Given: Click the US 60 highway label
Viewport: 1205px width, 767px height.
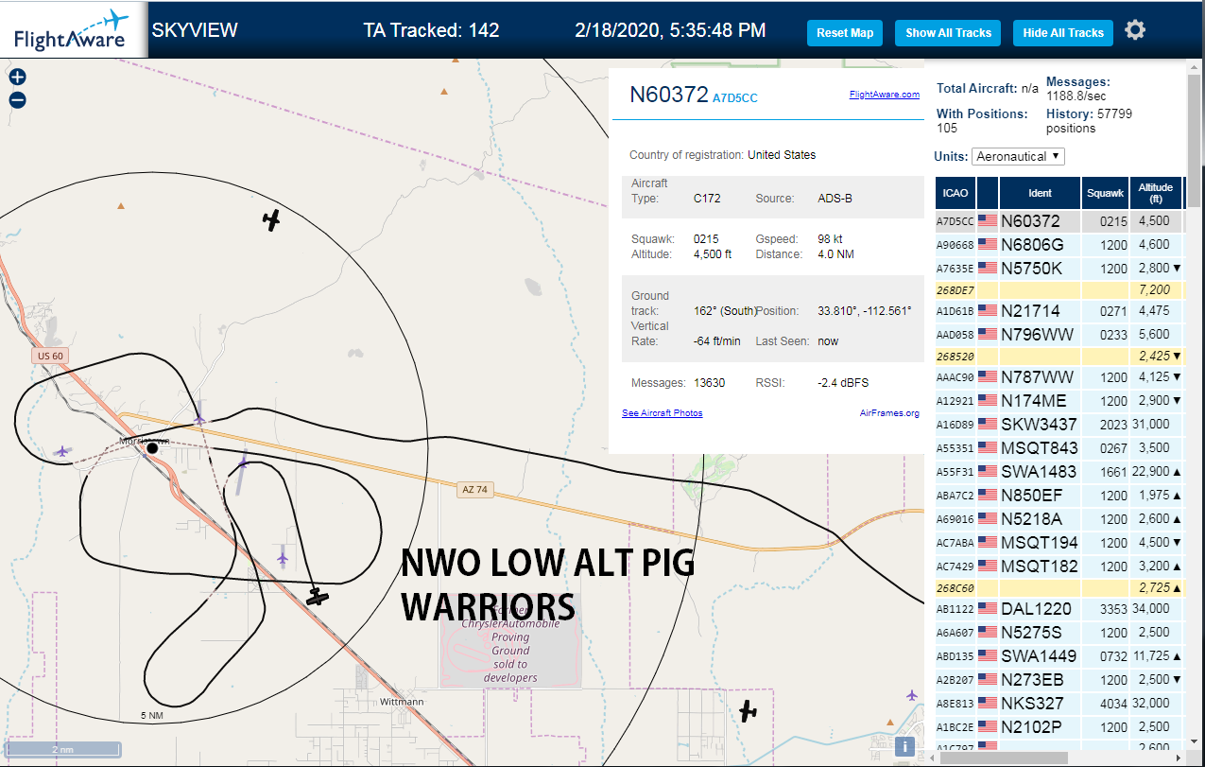Looking at the screenshot, I should (x=48, y=357).
